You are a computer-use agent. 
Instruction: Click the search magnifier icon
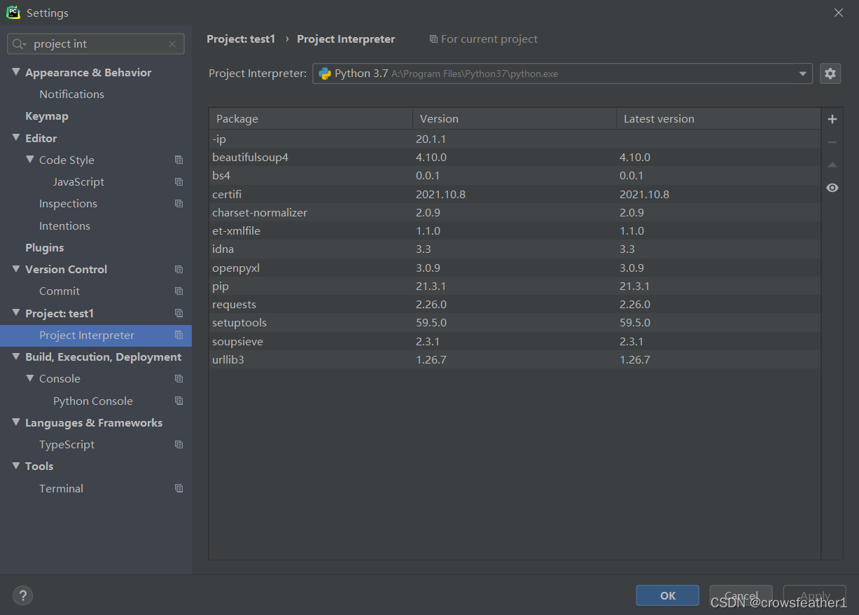(20, 44)
